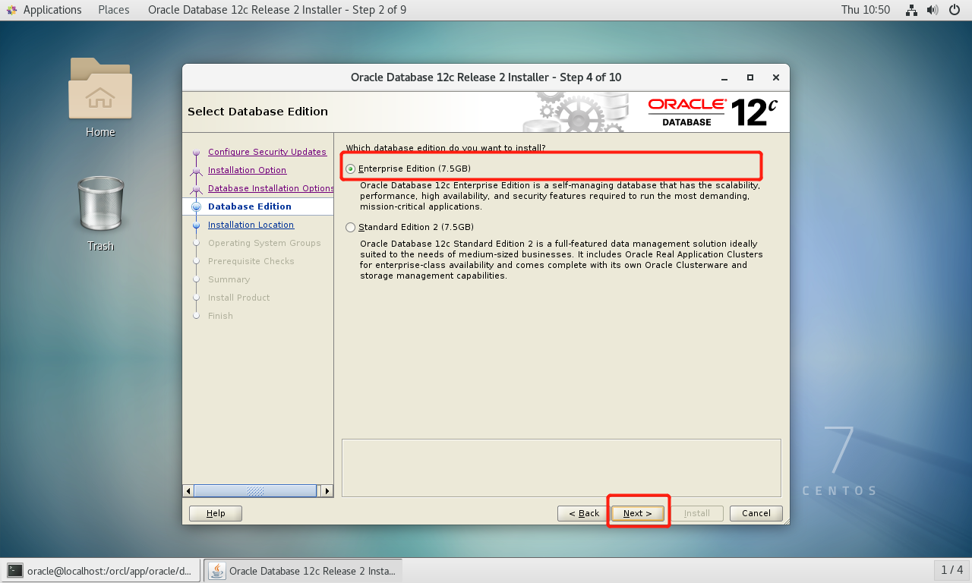Click the Summary step label
972x583 pixels.
tap(229, 279)
